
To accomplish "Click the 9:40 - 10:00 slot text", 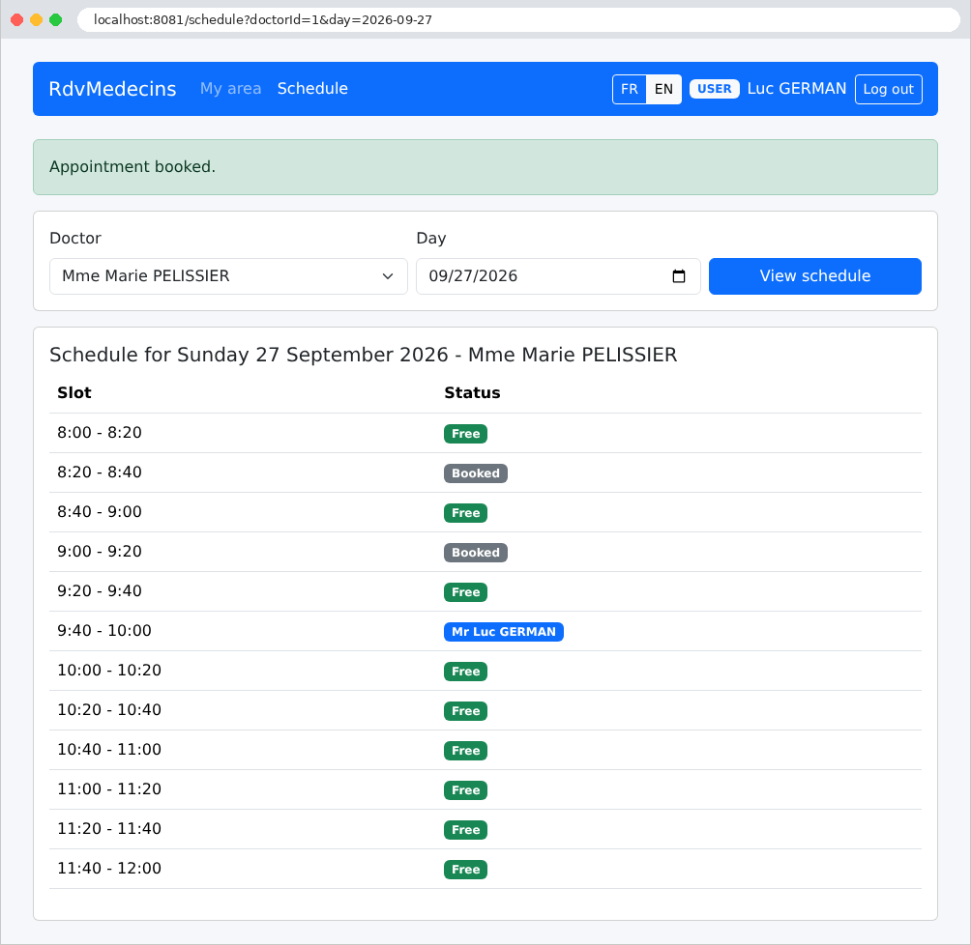I will pyautogui.click(x=104, y=631).
